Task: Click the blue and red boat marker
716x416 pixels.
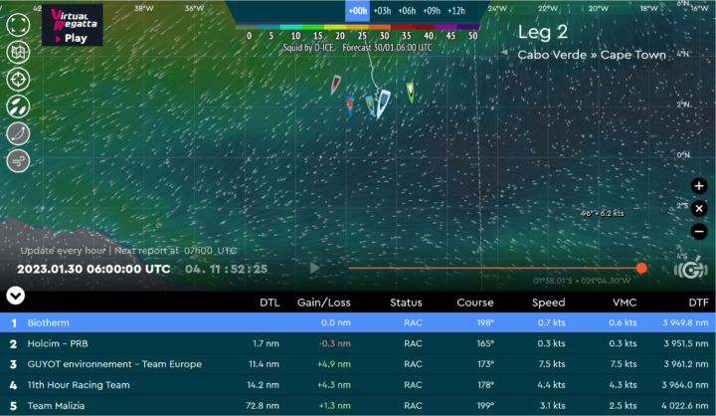Action: pos(350,106)
